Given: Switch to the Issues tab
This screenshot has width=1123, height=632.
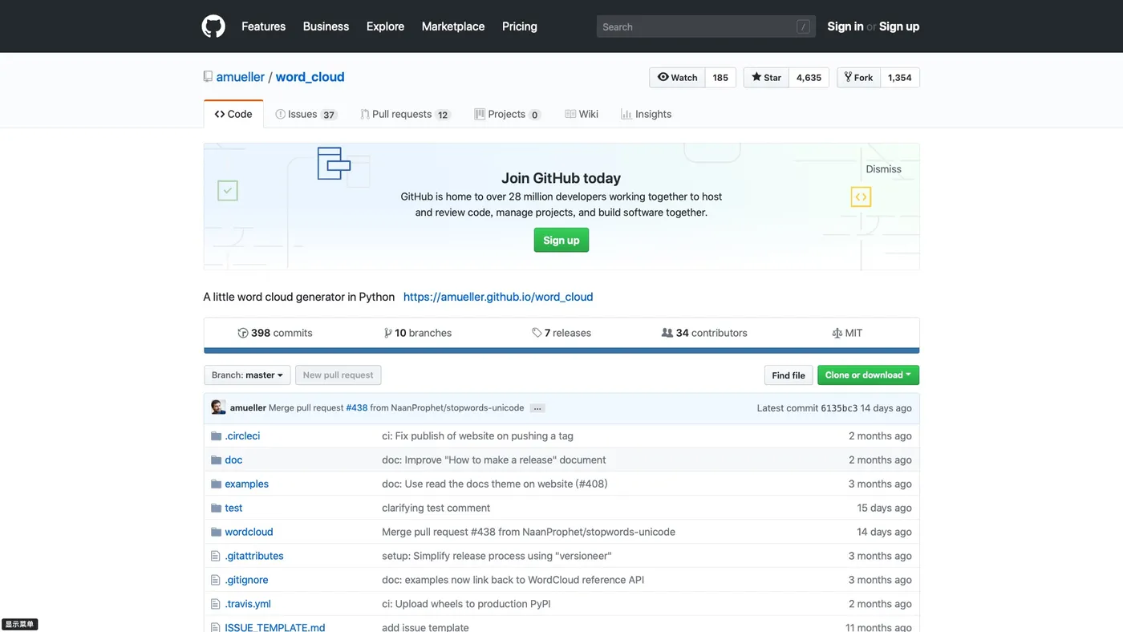Looking at the screenshot, I should 306,114.
